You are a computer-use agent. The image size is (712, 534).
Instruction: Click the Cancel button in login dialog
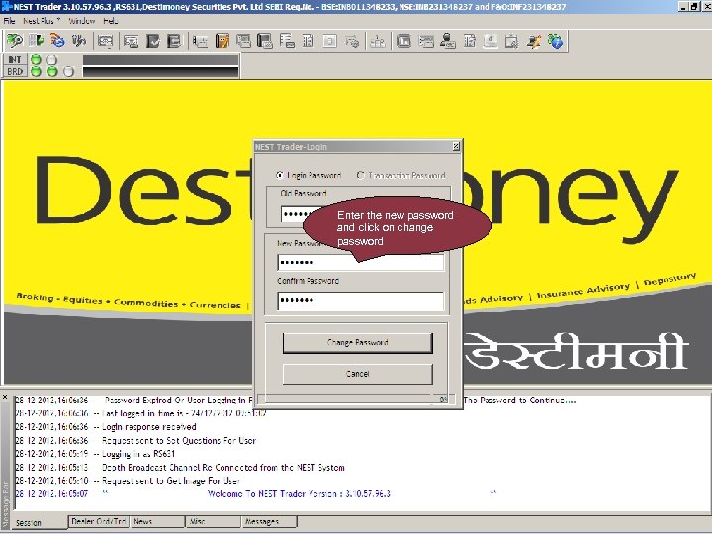(x=358, y=374)
